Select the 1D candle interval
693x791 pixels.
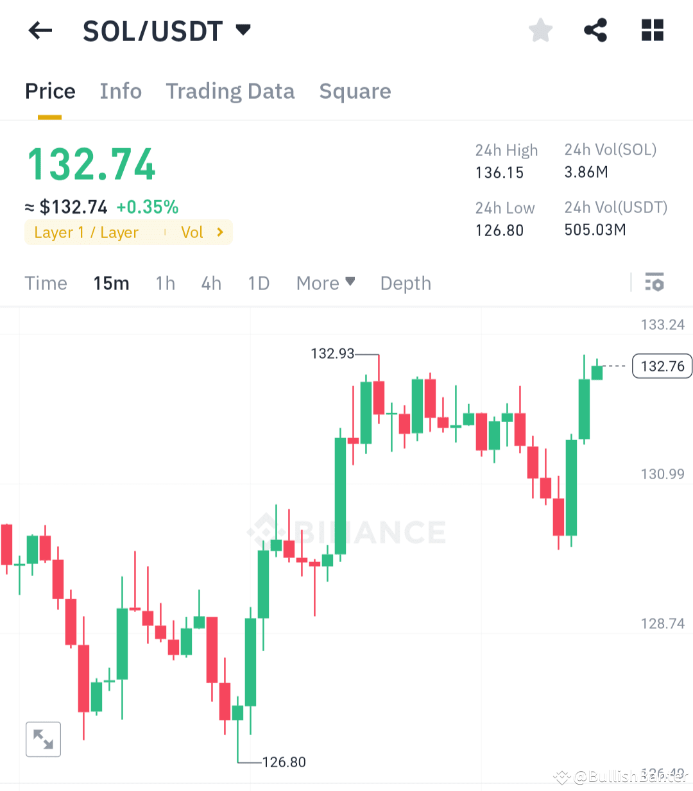pyautogui.click(x=259, y=283)
